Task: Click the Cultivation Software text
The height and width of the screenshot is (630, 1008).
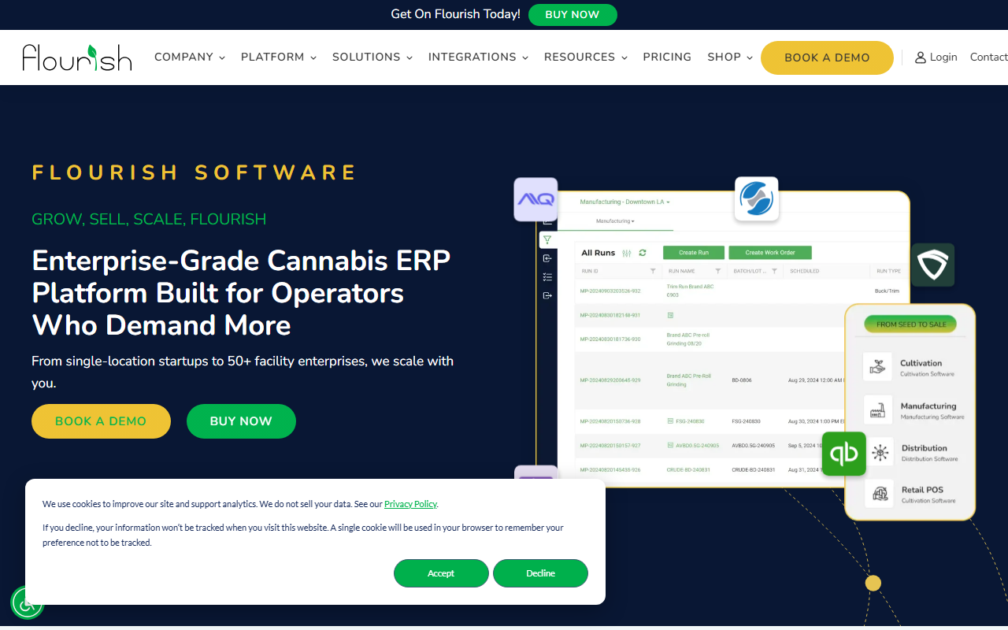Action: [x=927, y=374]
